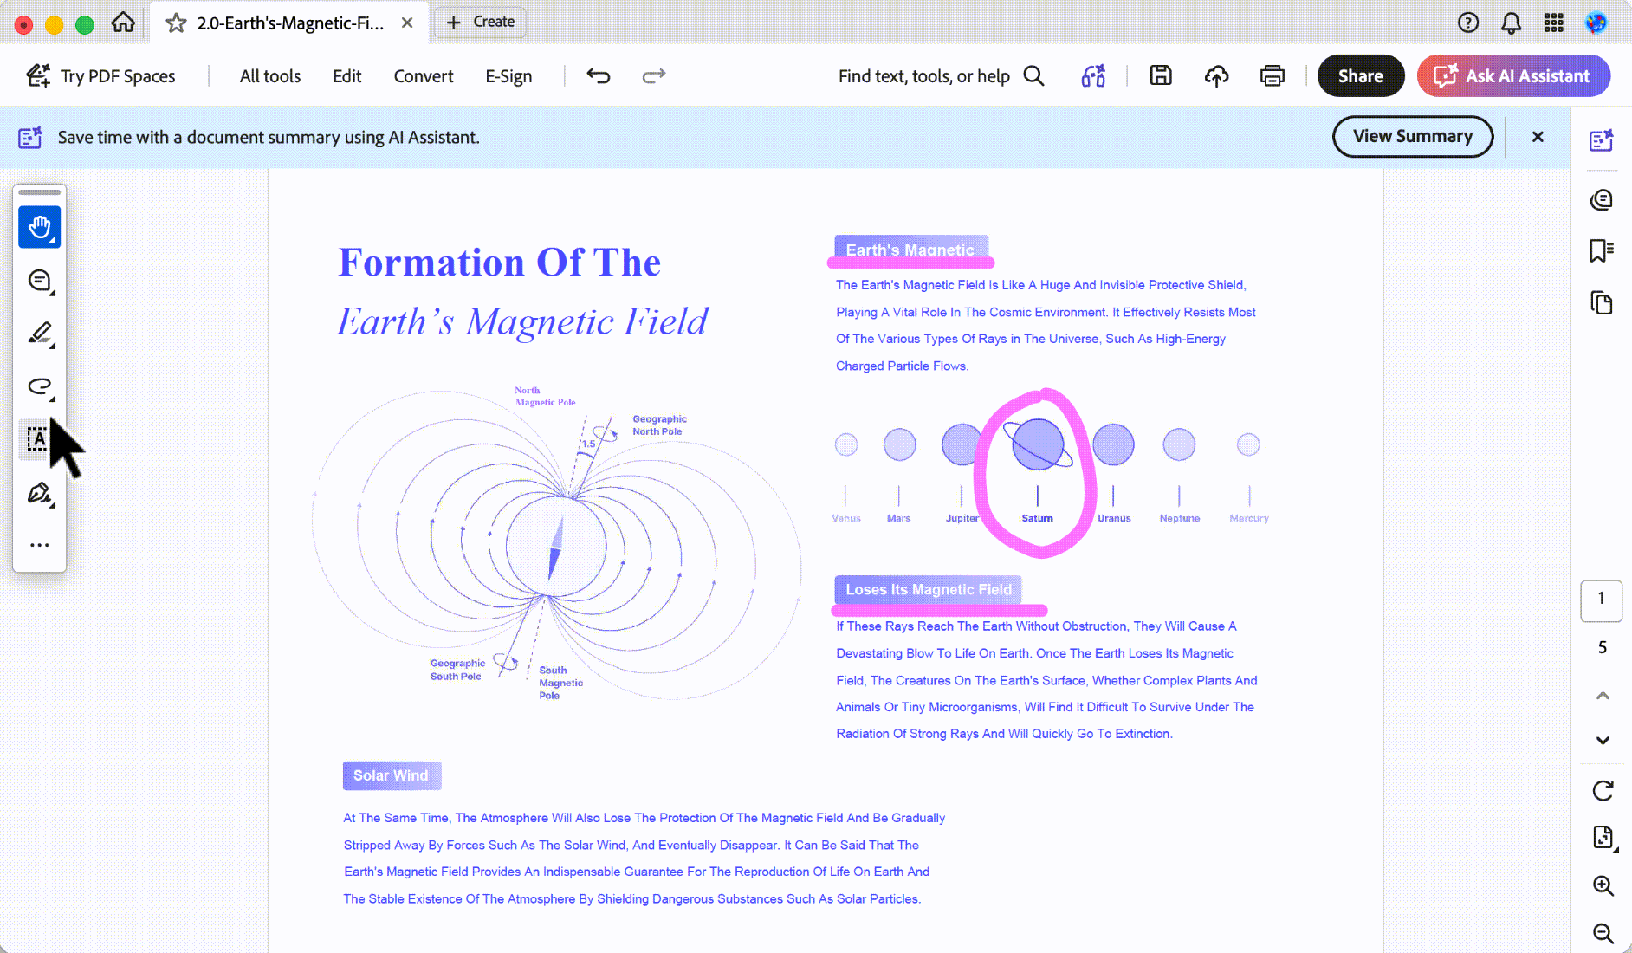Image resolution: width=1632 pixels, height=953 pixels.
Task: Click the Share button
Action: [1361, 76]
